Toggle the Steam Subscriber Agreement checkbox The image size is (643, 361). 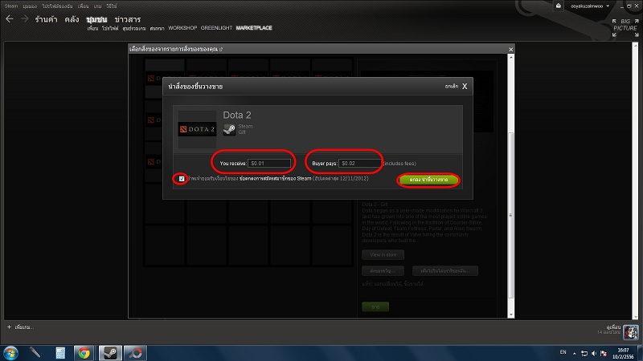tap(182, 179)
